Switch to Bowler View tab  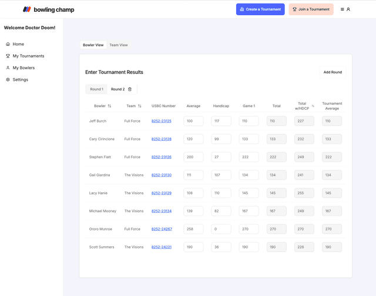(x=93, y=45)
